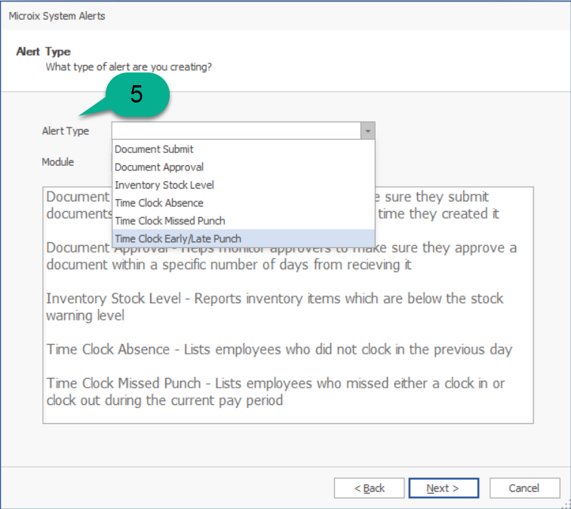The width and height of the screenshot is (571, 509).
Task: Select Time Clock Absence from dropdown
Action: 159,203
